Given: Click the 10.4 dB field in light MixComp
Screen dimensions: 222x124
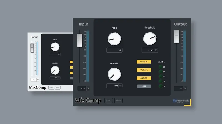Looking at the screenshot, I should click(x=35, y=80).
